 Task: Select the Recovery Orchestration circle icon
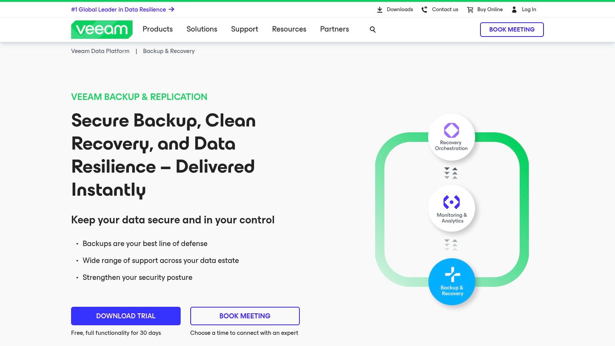click(x=452, y=137)
